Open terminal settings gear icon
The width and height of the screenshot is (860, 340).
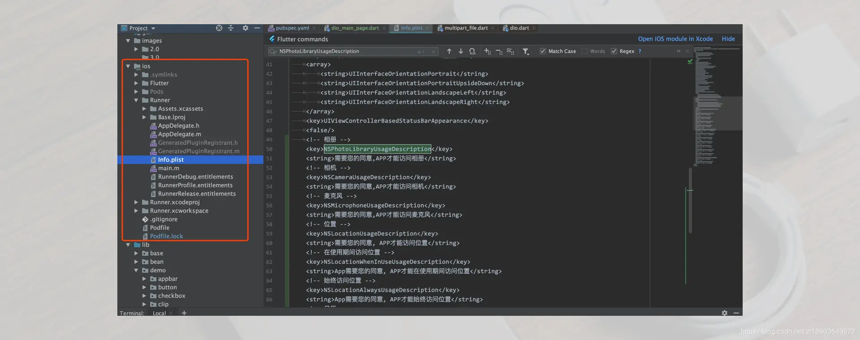pos(725,313)
